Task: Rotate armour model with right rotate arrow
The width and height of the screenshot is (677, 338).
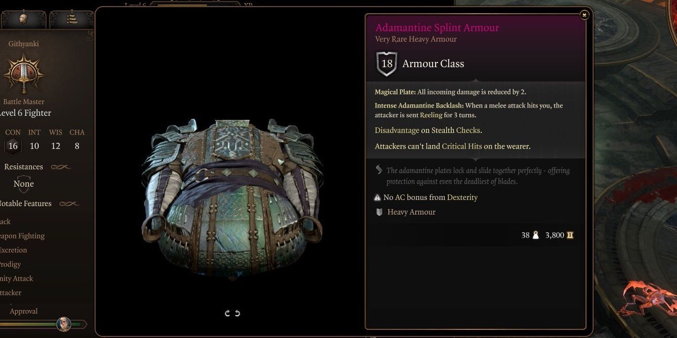Action: coord(237,313)
